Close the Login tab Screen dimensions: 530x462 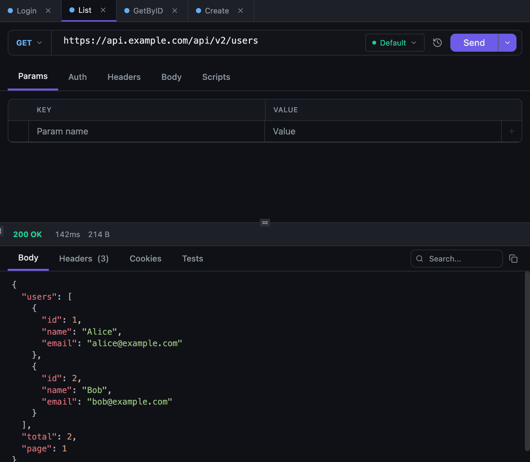[48, 11]
